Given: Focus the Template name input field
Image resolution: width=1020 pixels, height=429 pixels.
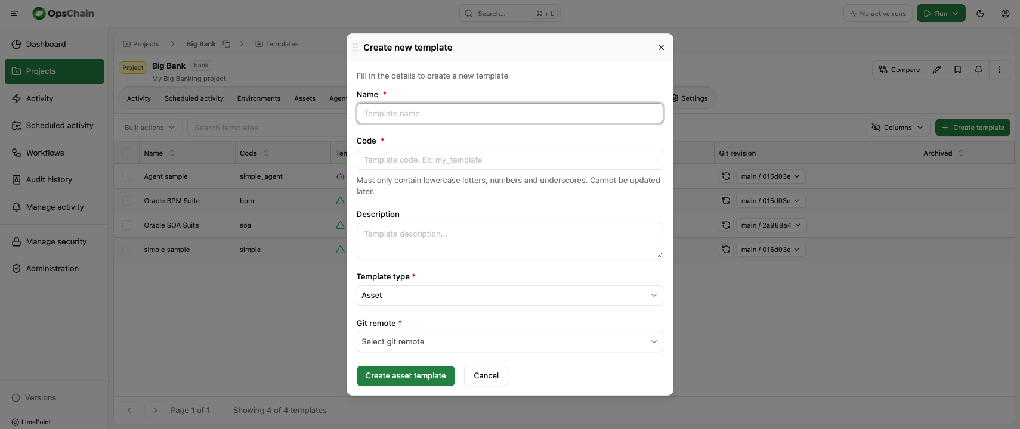Looking at the screenshot, I should point(509,113).
